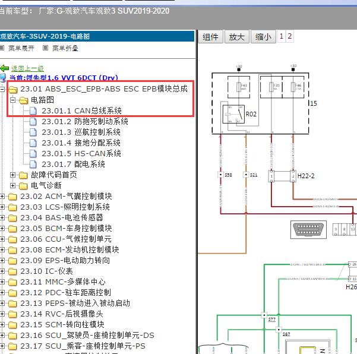This screenshot has height=354, width=357.
Task: Click the R02 relay symbol
Action: [x=233, y=114]
